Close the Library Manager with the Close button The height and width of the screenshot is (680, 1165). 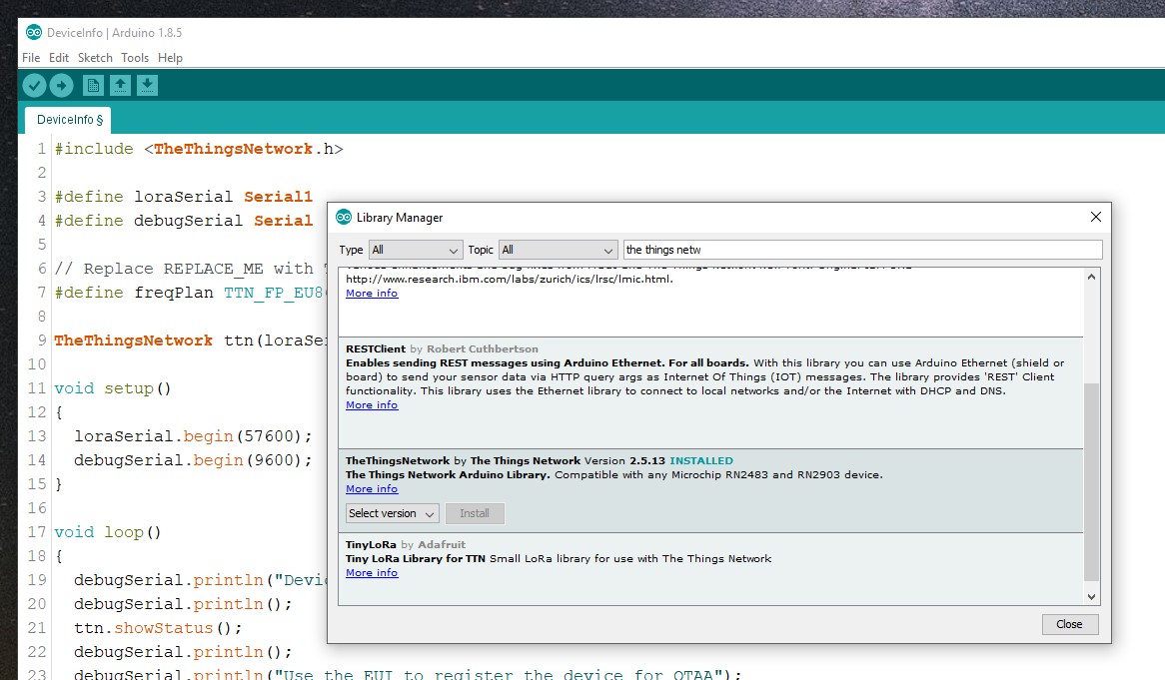click(x=1069, y=624)
